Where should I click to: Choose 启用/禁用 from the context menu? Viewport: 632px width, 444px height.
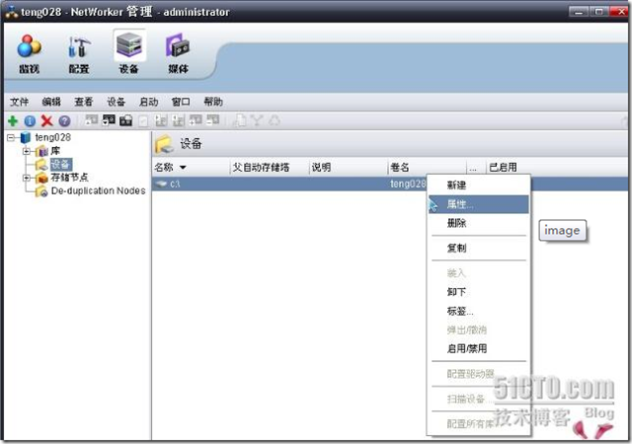click(x=478, y=348)
